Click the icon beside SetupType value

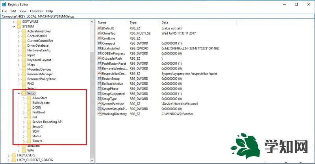(x=99, y=99)
